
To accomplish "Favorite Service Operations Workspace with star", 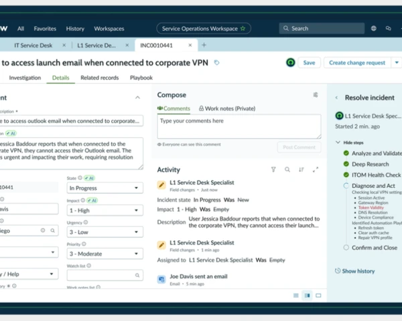I will pos(243,28).
